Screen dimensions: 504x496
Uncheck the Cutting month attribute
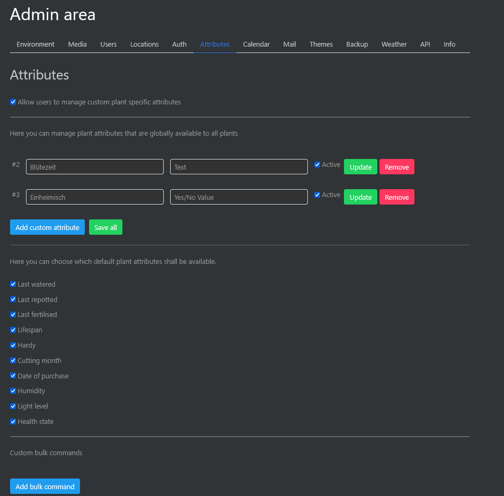coord(13,361)
